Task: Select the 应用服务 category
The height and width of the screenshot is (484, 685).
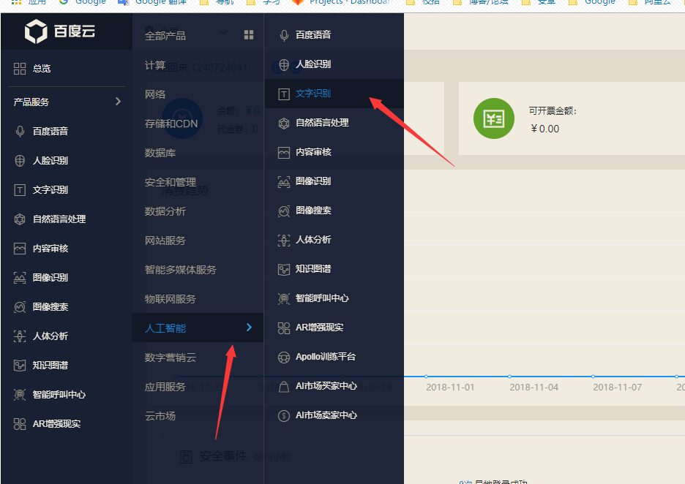Action: [x=165, y=387]
